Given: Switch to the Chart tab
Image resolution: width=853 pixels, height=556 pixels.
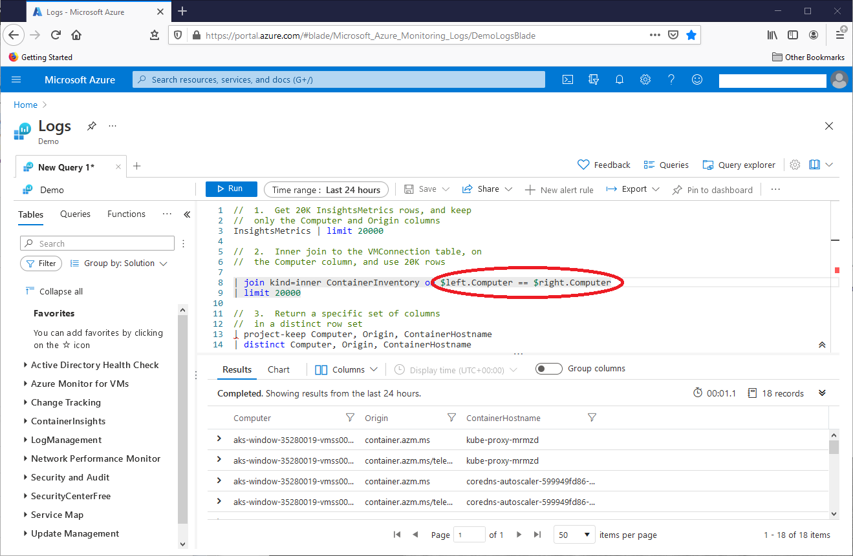Looking at the screenshot, I should 279,369.
